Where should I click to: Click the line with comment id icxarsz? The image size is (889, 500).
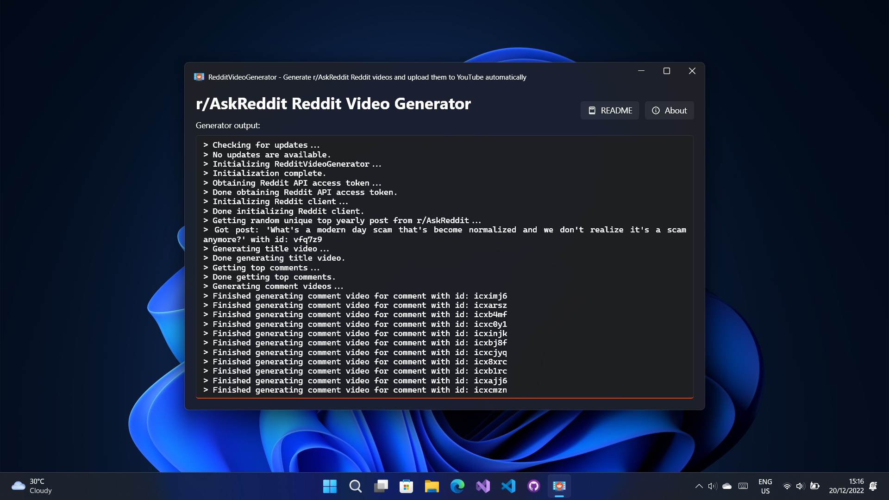click(x=355, y=305)
